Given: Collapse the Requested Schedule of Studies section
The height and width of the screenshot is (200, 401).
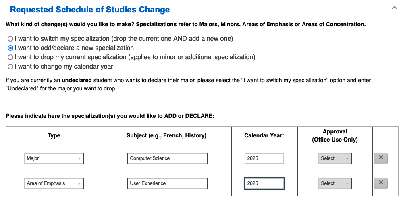Looking at the screenshot, I should pyautogui.click(x=395, y=8).
